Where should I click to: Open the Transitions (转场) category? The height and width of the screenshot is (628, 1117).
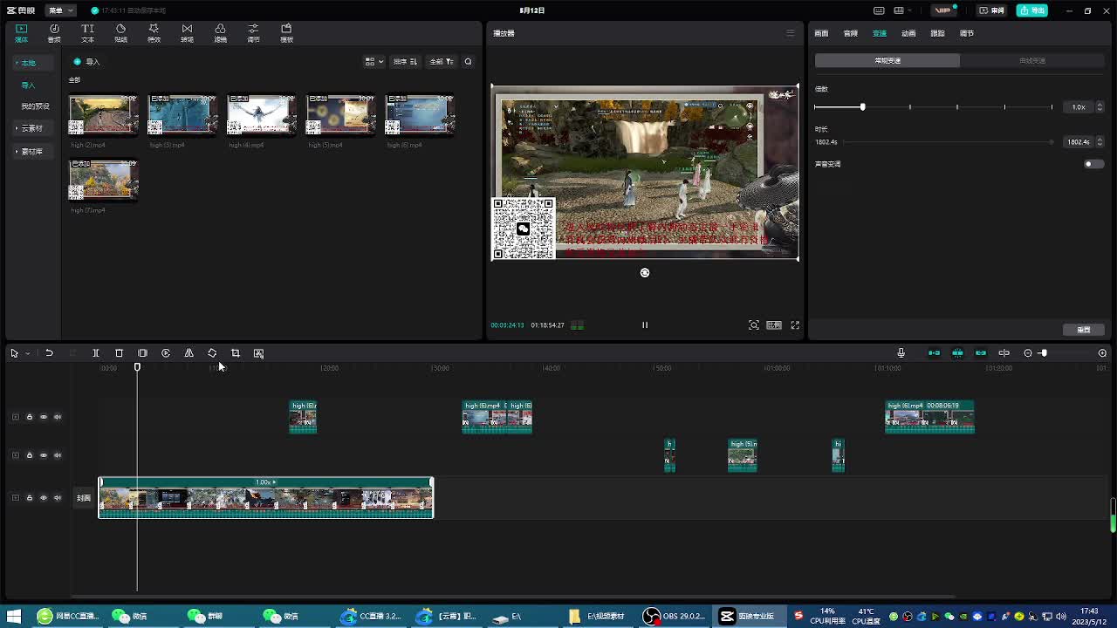[187, 33]
